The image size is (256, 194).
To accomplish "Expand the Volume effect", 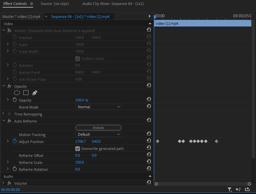I will (x=3, y=183).
